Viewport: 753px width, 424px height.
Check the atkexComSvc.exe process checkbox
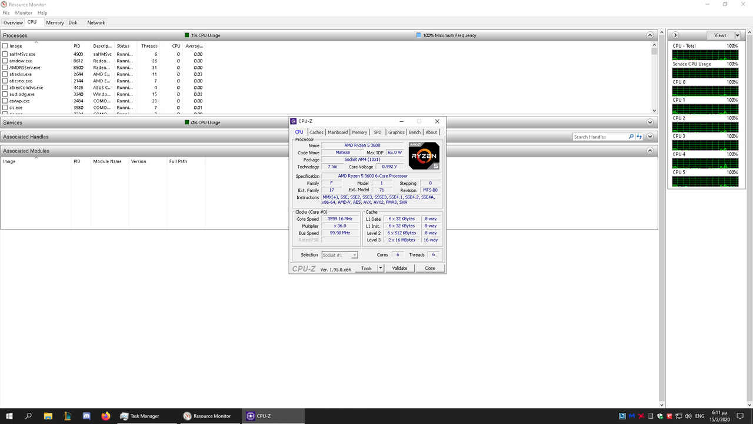[5, 88]
